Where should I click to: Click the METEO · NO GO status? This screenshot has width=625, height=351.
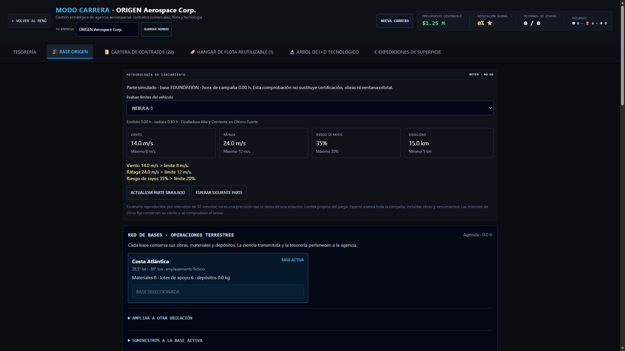click(x=481, y=75)
